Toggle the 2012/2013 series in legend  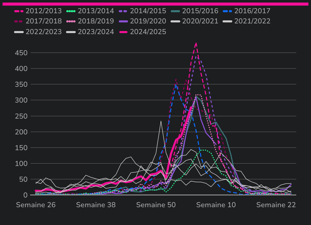coord(38,11)
